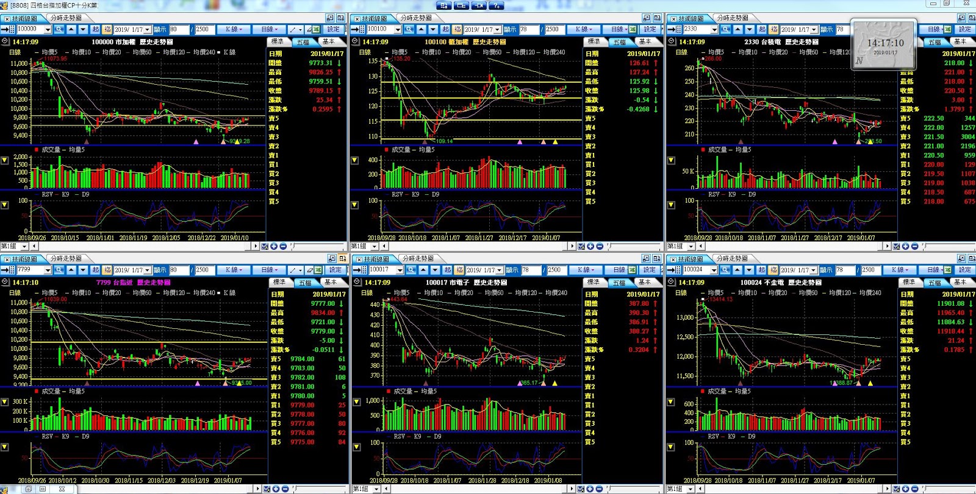Click the zoom-in plus icon under 100000 chart
The width and height of the screenshot is (976, 494).
click(x=274, y=246)
